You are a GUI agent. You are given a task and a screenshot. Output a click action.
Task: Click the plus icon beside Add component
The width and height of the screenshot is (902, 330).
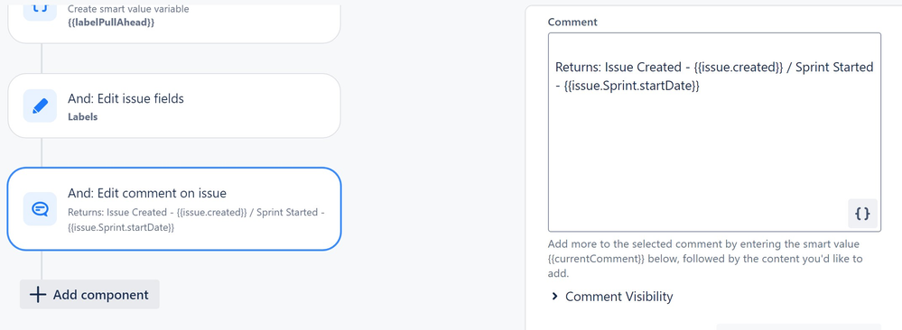point(38,295)
